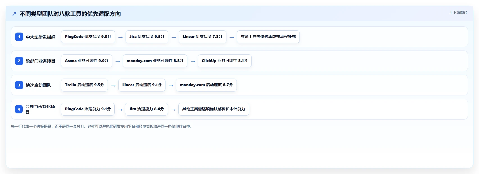Click the trend arrow icon beside the title
This screenshot has width=479, height=174.
(x=14, y=14)
